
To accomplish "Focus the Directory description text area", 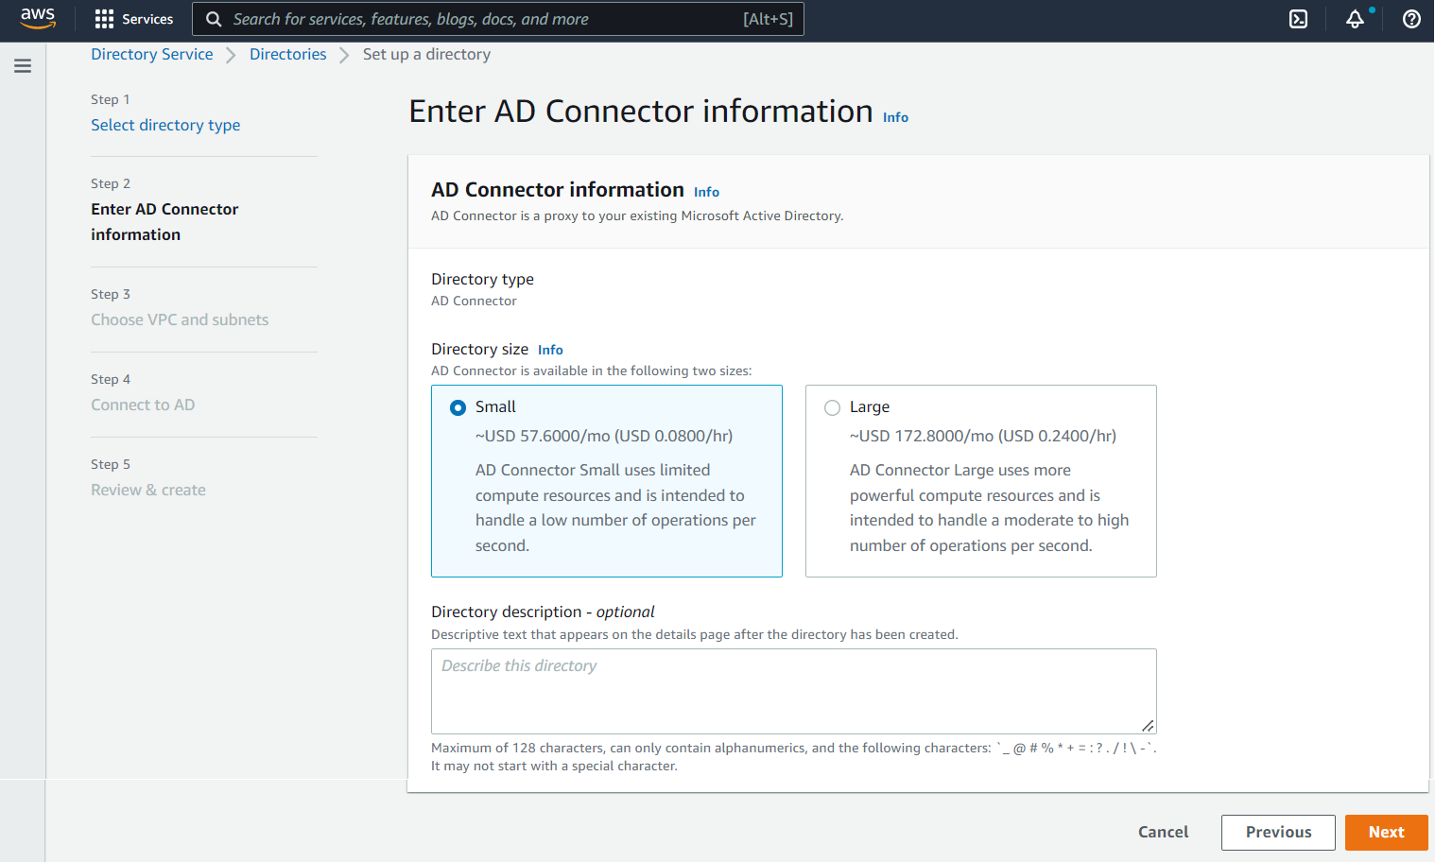I will (793, 691).
